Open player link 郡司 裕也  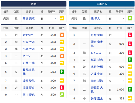pos(97,60)
